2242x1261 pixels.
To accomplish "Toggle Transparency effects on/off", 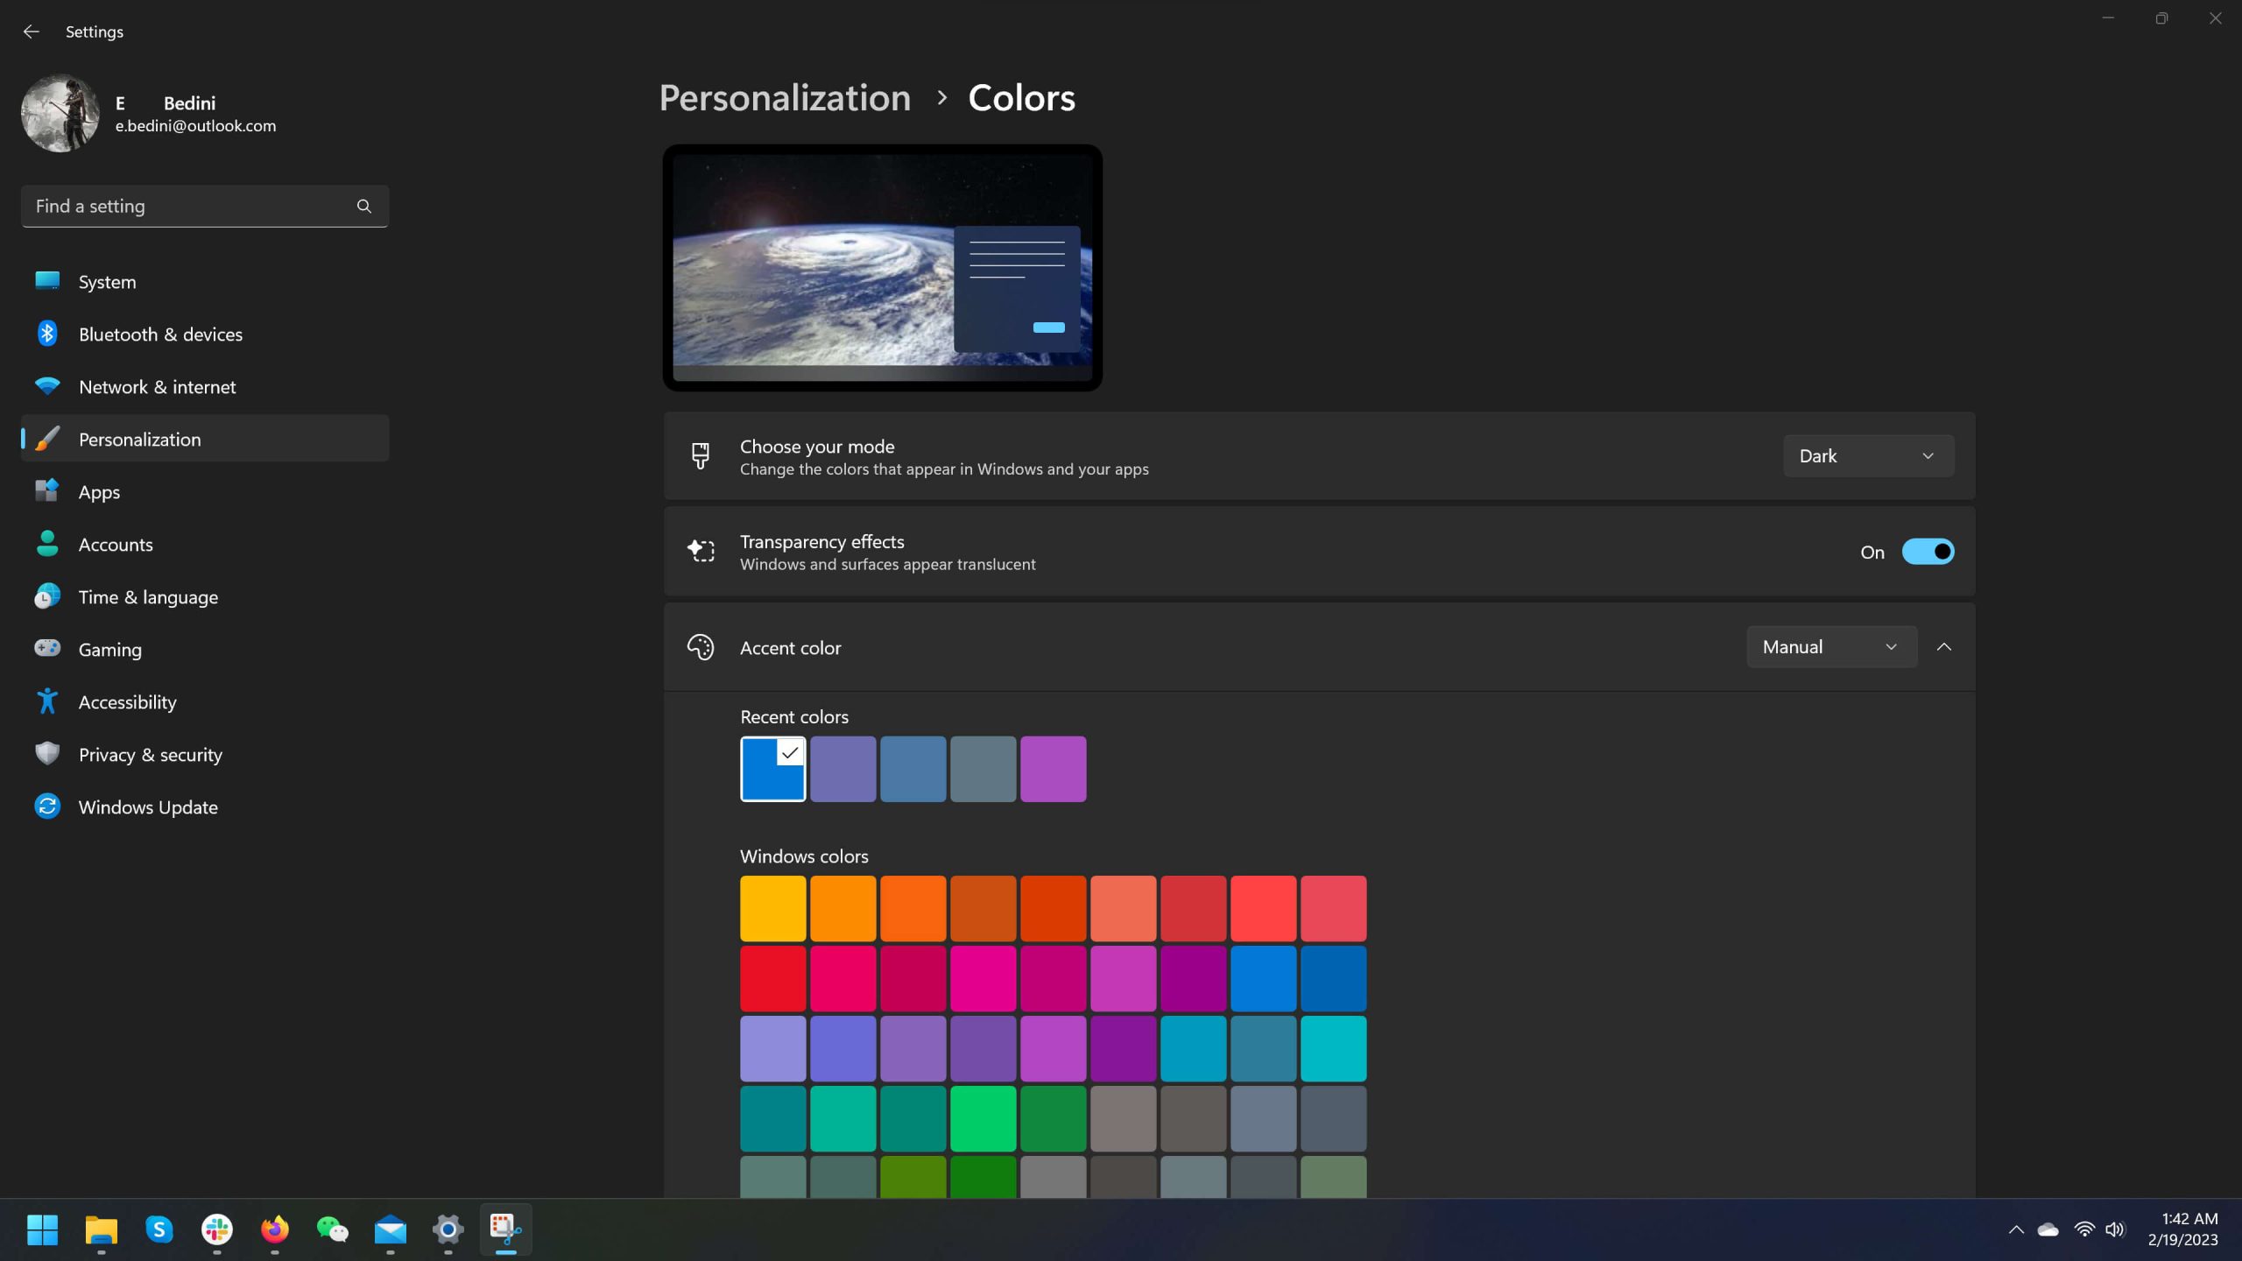I will pyautogui.click(x=1927, y=551).
